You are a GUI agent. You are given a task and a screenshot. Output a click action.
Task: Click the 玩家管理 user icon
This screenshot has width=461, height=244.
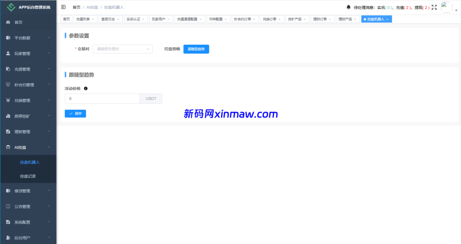pyautogui.click(x=8, y=54)
